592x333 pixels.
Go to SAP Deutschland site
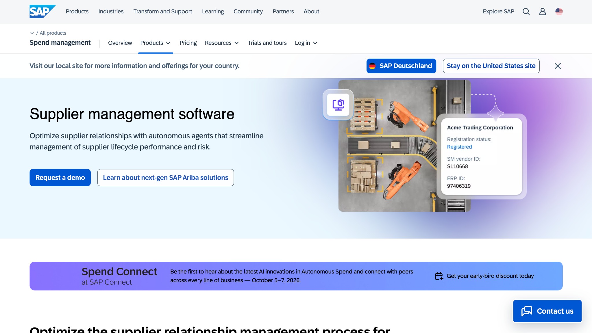pyautogui.click(x=401, y=66)
